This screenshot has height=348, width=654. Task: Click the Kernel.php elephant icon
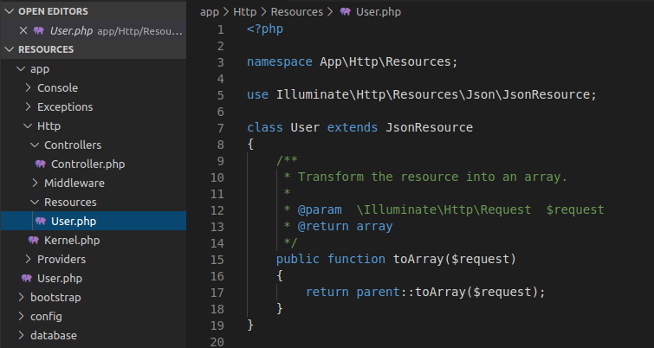point(34,240)
